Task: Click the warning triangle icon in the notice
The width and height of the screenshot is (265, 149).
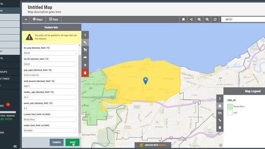Action: point(29,37)
